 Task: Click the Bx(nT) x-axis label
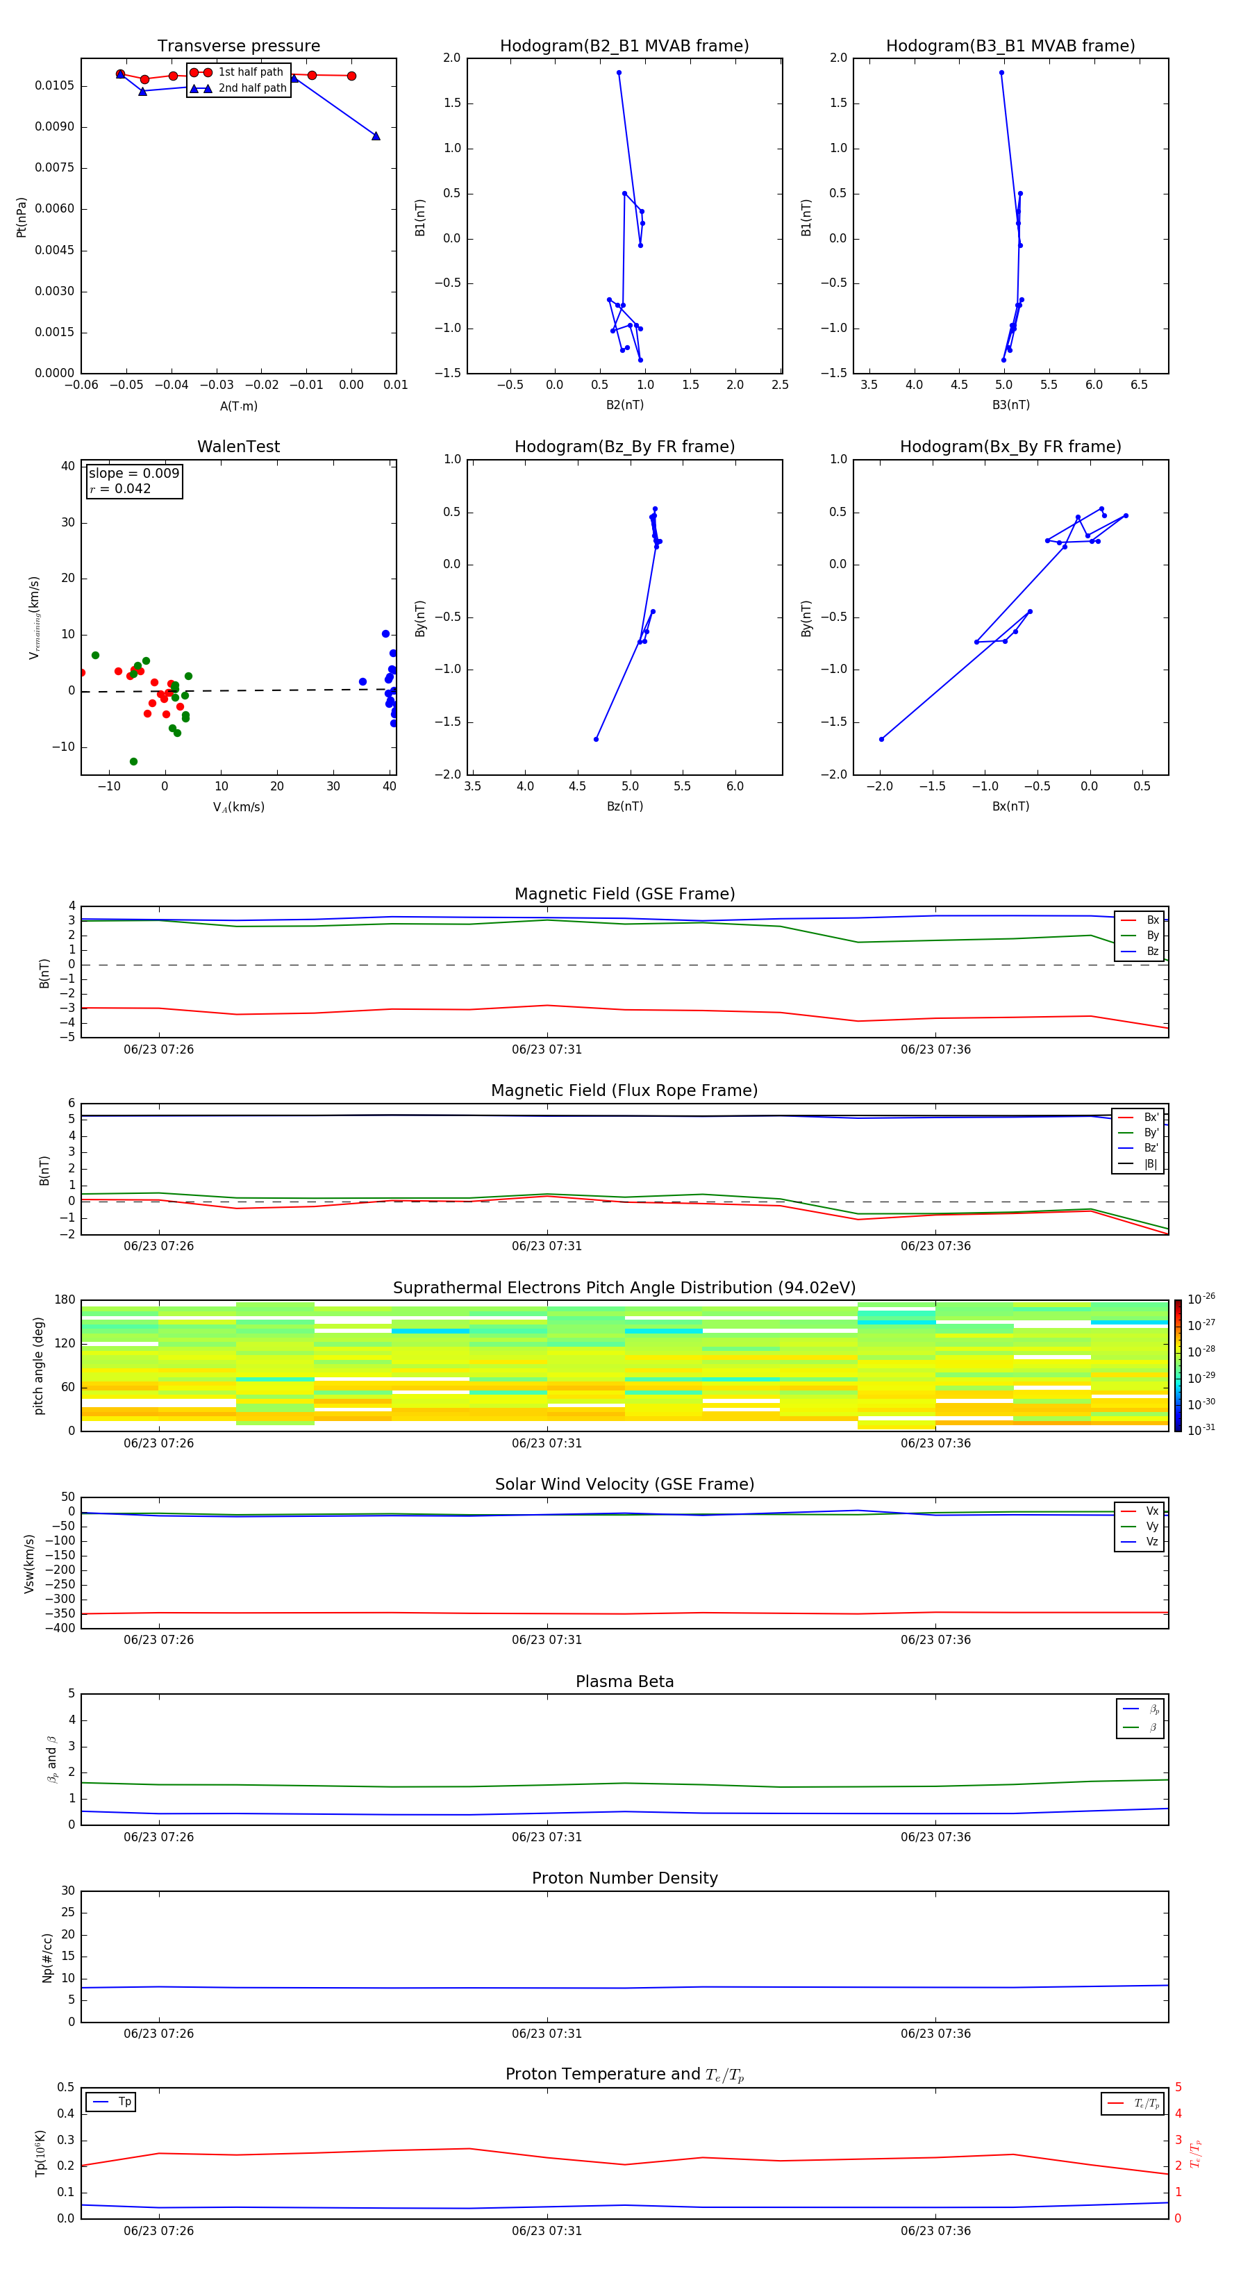point(1010,806)
